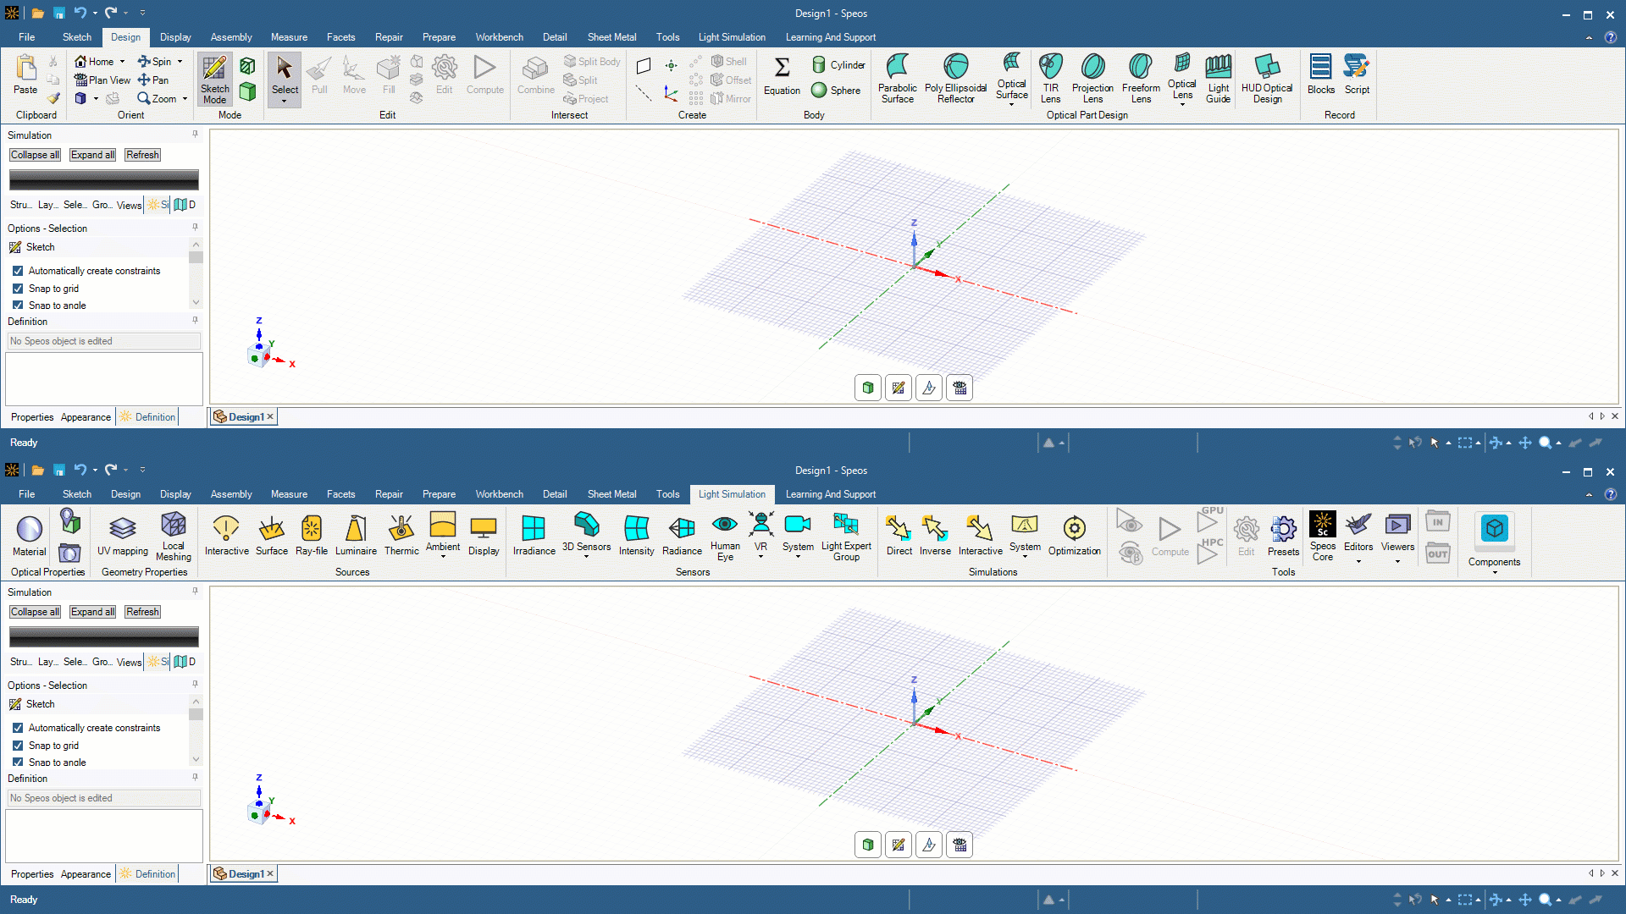Image resolution: width=1626 pixels, height=914 pixels.
Task: Enable Snap to angle option
Action: click(x=17, y=305)
